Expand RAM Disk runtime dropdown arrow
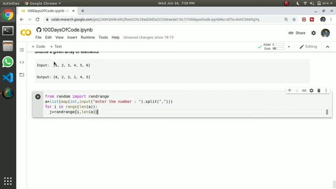 289,47
